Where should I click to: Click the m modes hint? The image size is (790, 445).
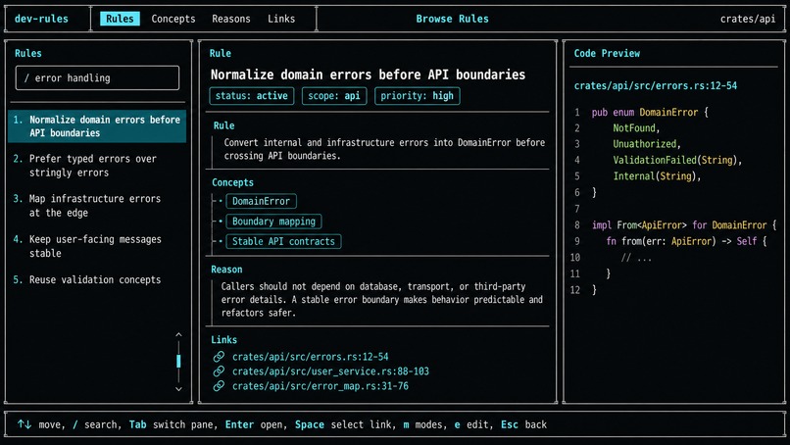click(424, 424)
